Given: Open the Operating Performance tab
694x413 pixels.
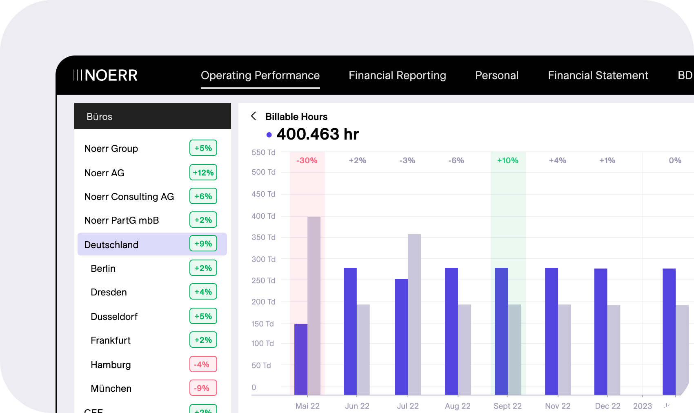Looking at the screenshot, I should pyautogui.click(x=260, y=75).
